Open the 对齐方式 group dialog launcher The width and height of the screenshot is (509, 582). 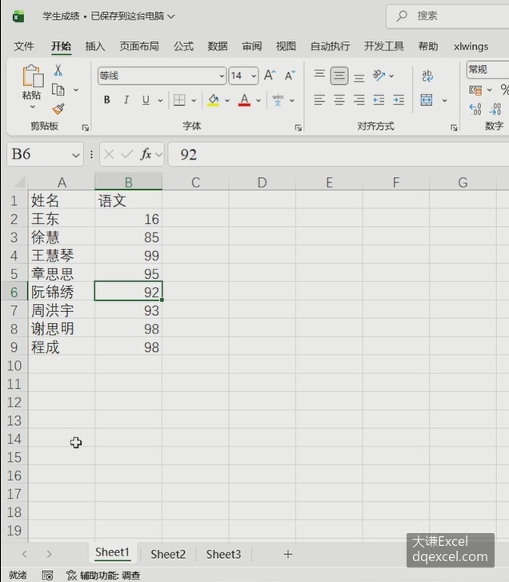click(454, 127)
